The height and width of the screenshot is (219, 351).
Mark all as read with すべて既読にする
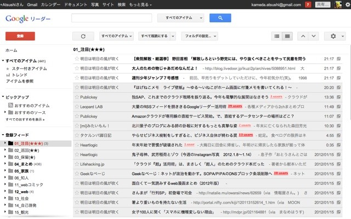click(x=154, y=36)
